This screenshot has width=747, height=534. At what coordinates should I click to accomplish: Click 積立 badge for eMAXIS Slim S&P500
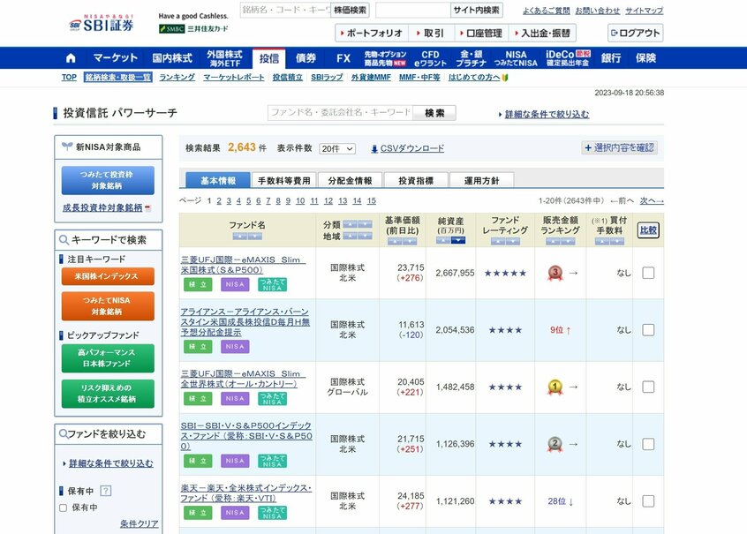198,284
